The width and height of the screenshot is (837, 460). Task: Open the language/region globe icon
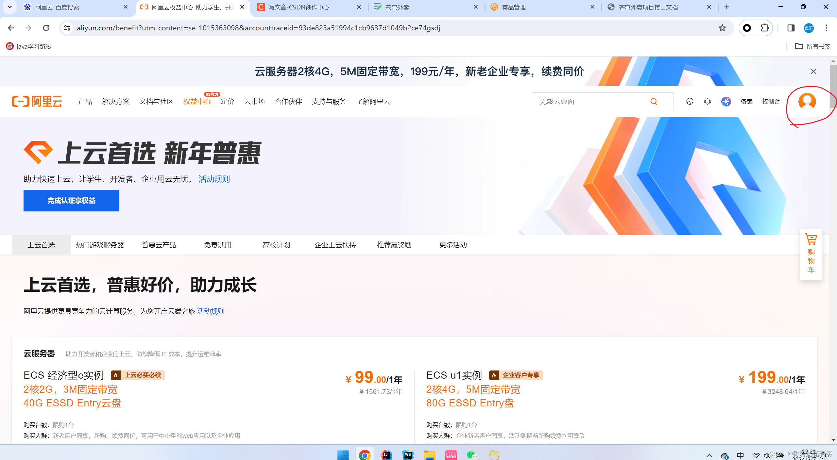point(690,102)
